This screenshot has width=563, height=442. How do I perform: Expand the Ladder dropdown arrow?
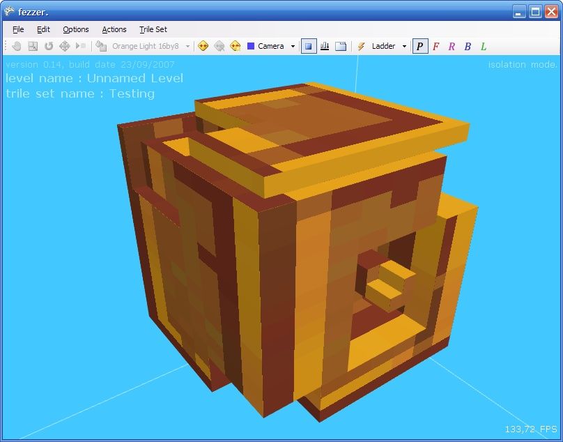(404, 46)
